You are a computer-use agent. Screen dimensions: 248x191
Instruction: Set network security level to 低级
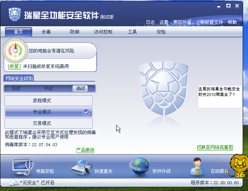click(x=16, y=88)
